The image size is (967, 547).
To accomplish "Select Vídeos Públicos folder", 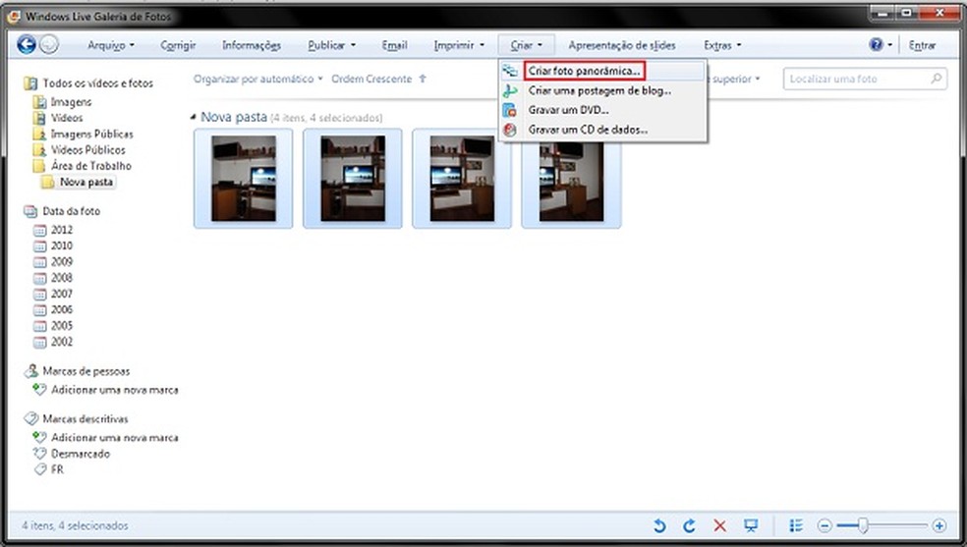I will (x=87, y=149).
